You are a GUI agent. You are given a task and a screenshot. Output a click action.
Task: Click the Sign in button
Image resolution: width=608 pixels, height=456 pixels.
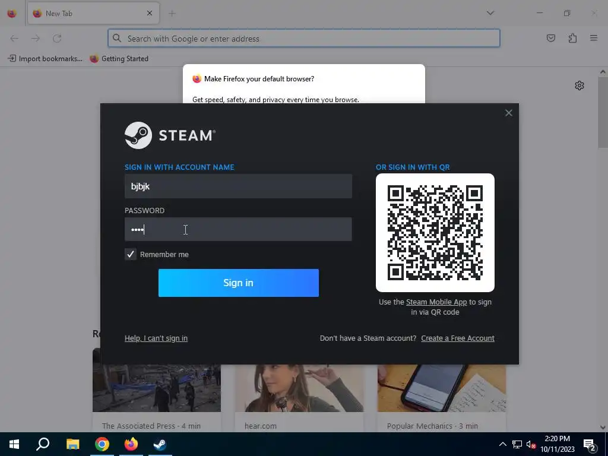pos(239,283)
